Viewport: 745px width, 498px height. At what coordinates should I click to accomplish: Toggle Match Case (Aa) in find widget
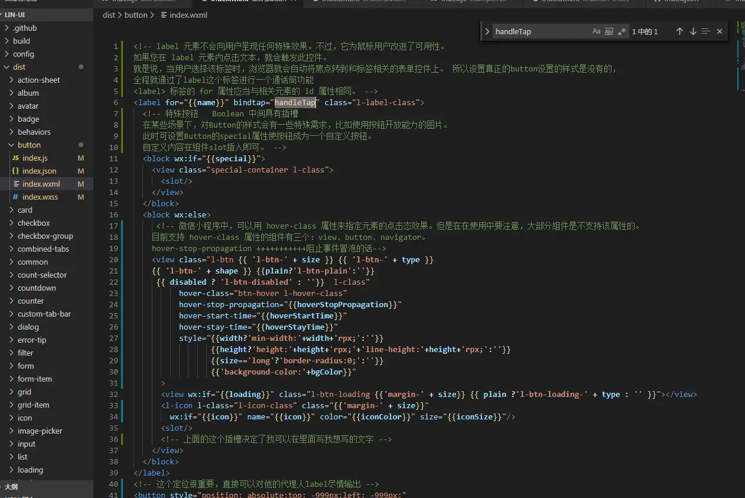coord(597,31)
